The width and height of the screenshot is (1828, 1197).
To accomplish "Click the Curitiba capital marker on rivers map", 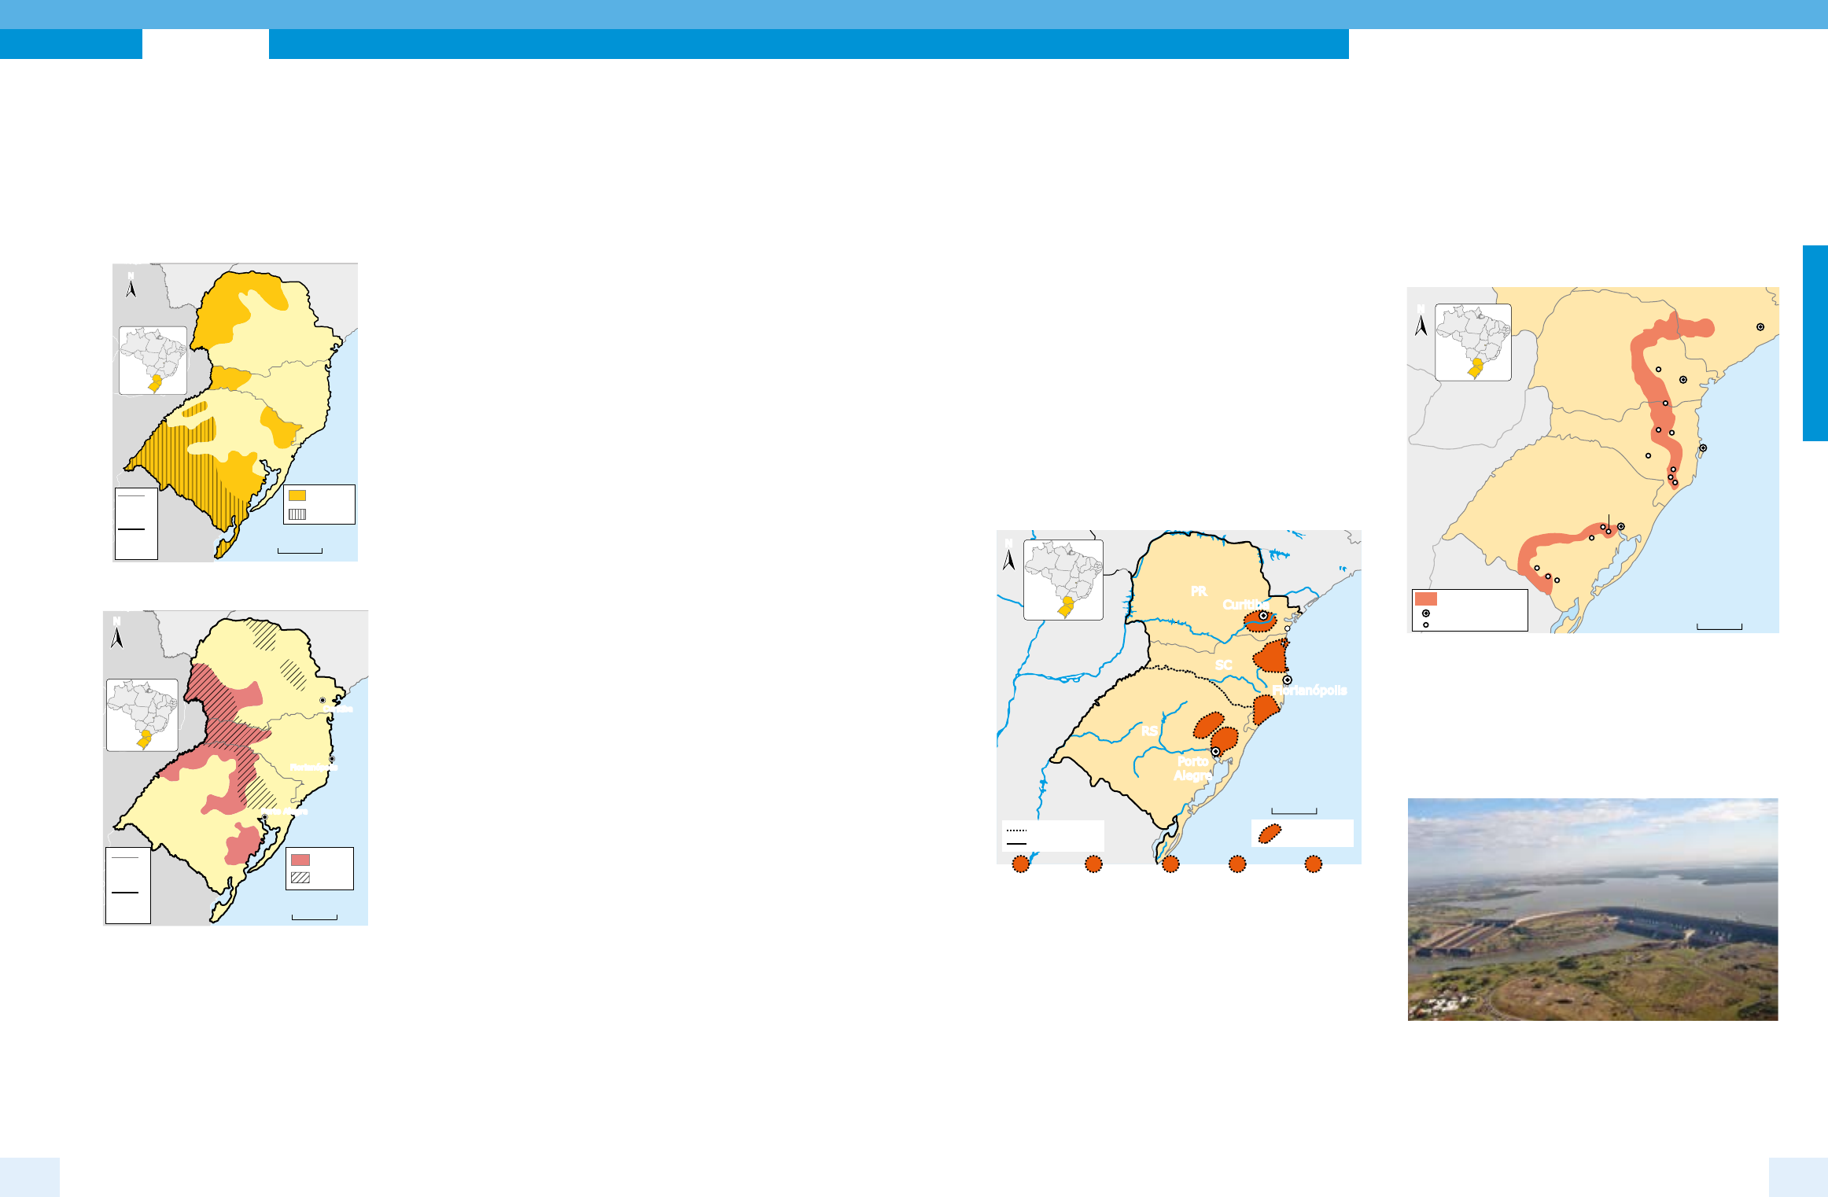I will [1263, 616].
